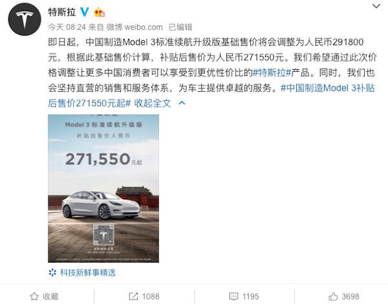Open the comments bubble icon
The width and height of the screenshot is (388, 304).
pos(233,296)
